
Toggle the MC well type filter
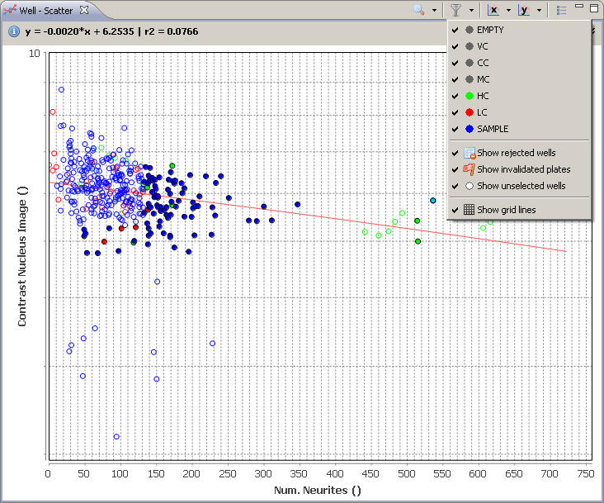coord(519,79)
